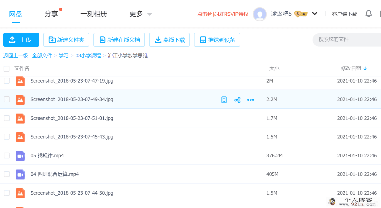Sort by 修改日期 column header
Screen dimensions: 381x208
pos(351,68)
